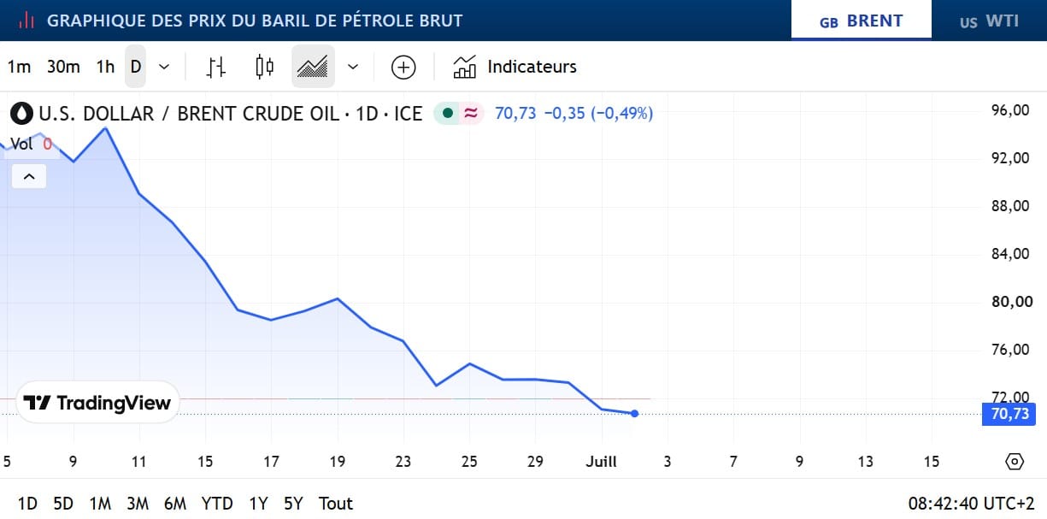Select the Bars chart style icon
Screen dimensions: 1047x519
(217, 67)
